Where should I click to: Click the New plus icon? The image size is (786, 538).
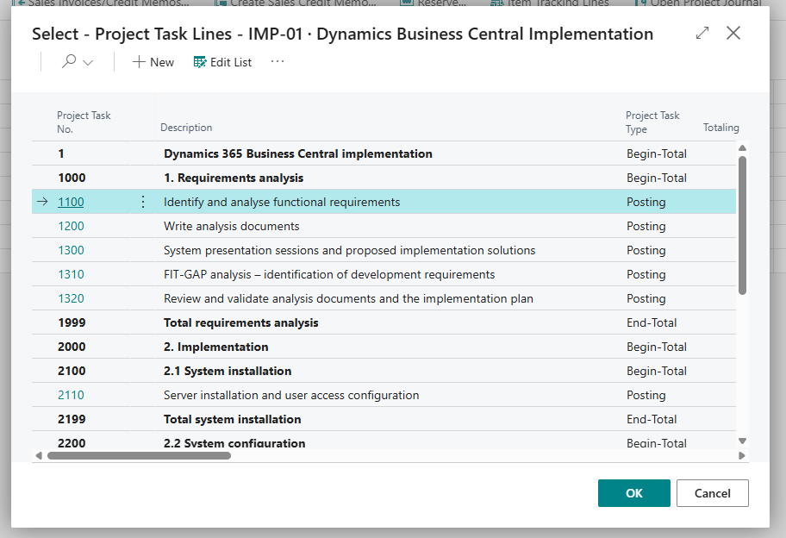coord(139,62)
